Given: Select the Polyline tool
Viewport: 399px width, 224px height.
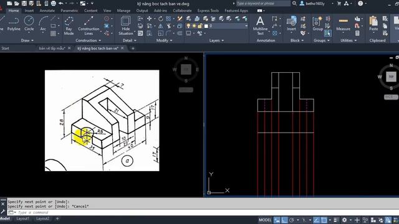Looking at the screenshot, I should point(14,24).
